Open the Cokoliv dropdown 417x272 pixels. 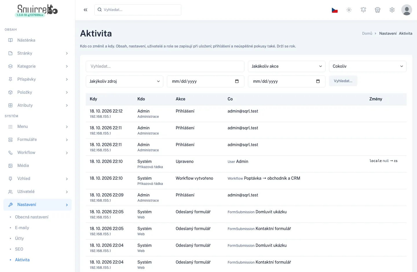[x=368, y=66]
